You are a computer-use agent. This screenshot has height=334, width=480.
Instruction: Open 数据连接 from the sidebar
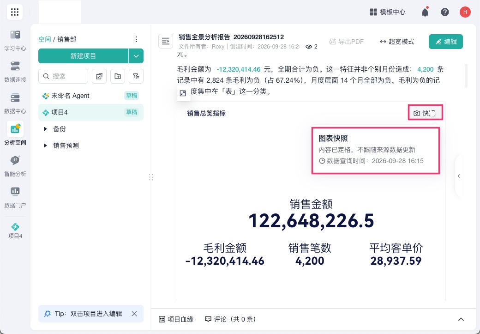[x=15, y=72]
